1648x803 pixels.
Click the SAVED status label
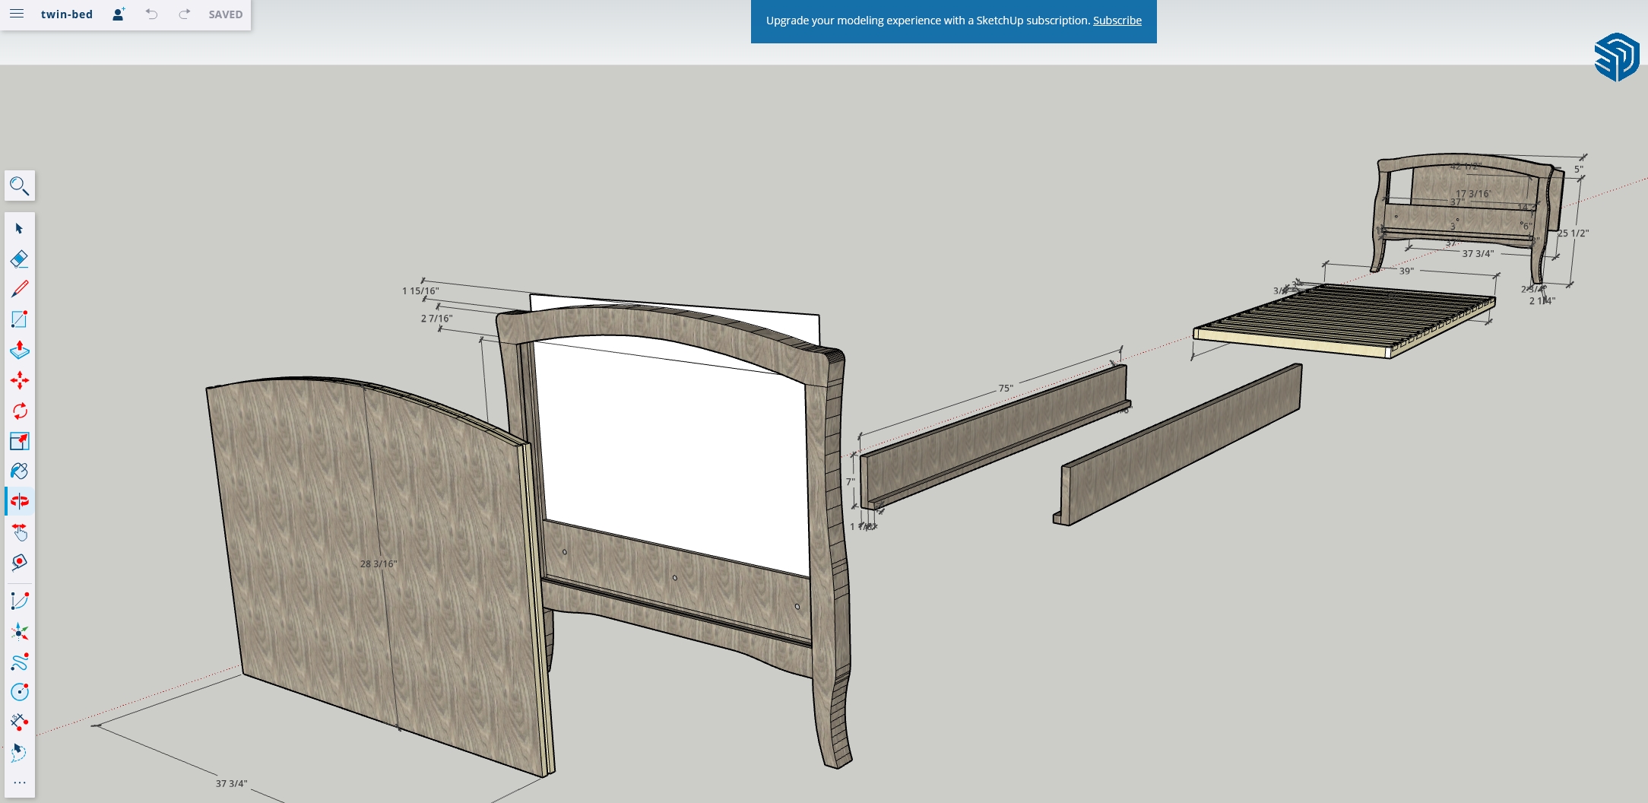(226, 14)
